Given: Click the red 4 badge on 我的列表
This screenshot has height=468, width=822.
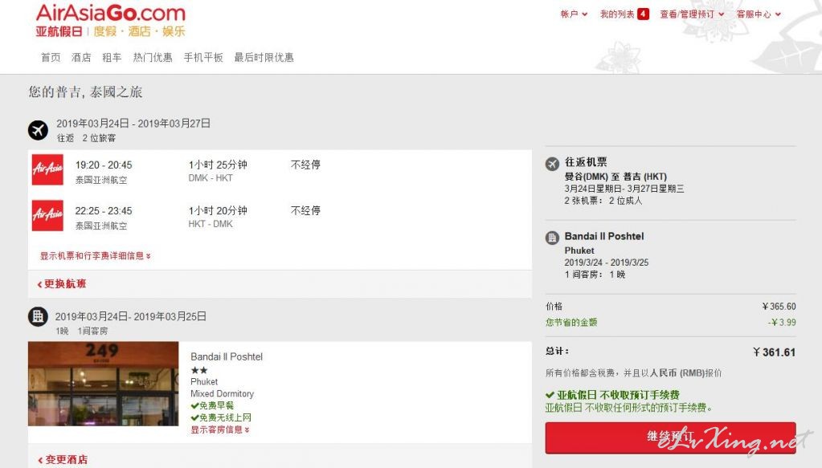Looking at the screenshot, I should (x=644, y=14).
